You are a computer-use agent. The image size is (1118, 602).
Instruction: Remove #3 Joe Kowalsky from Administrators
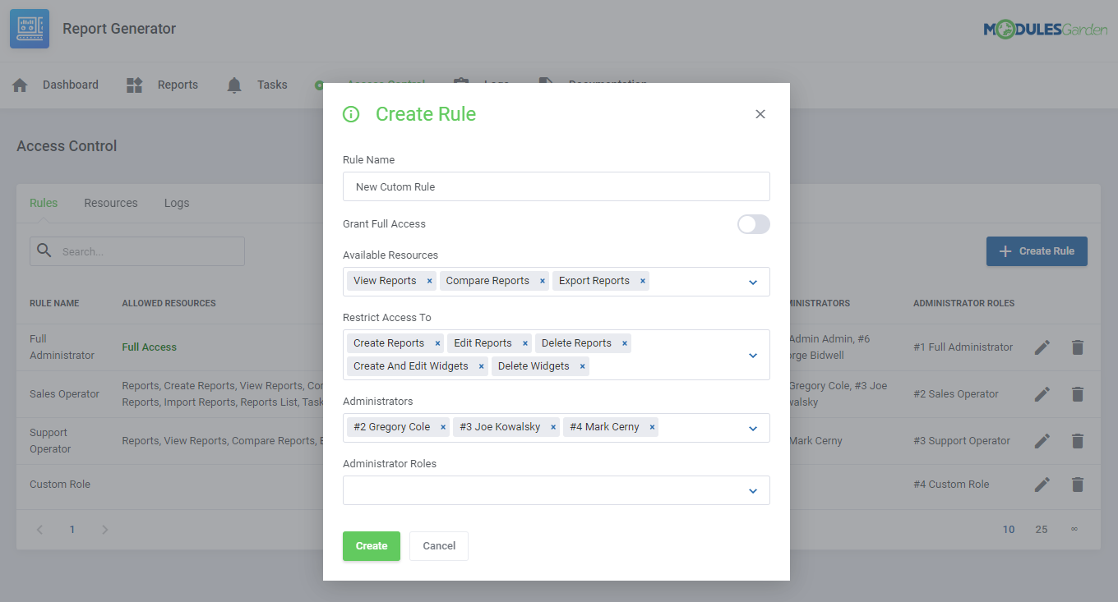click(553, 427)
